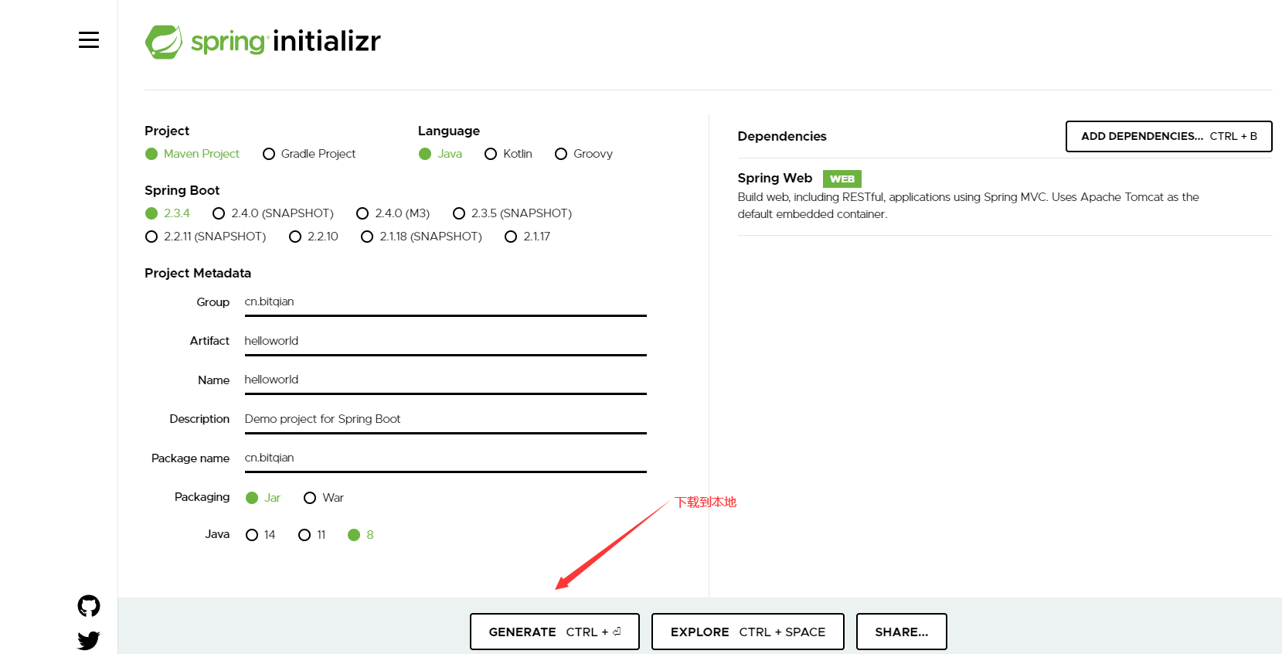Select Spring Boot 2.2.11 (SNAPSHOT)

coord(206,237)
